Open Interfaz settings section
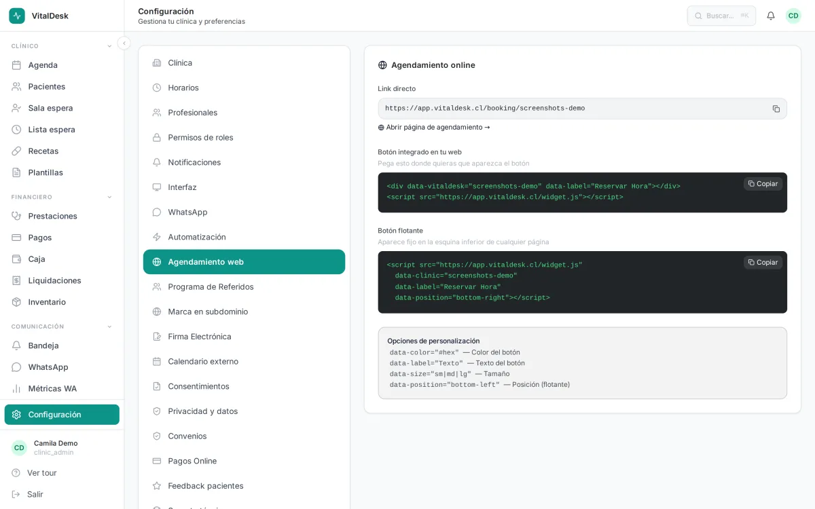The image size is (815, 509). [244, 187]
